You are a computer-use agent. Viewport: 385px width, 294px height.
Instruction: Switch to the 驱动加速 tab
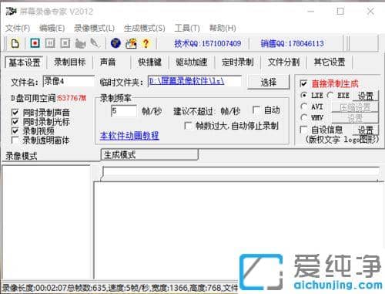pos(192,62)
